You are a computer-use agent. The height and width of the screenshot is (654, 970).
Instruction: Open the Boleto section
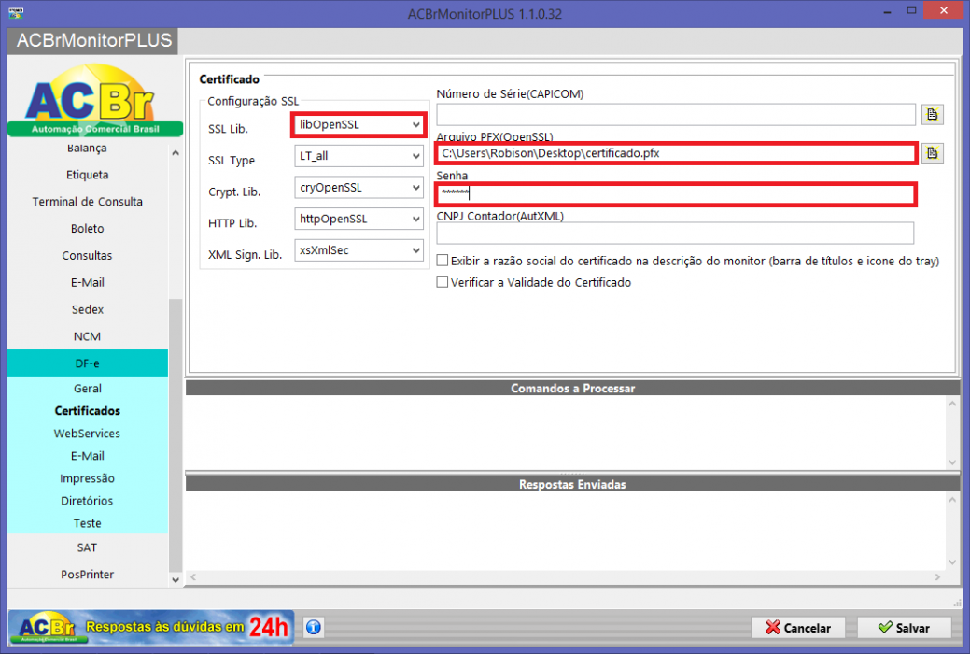(87, 229)
